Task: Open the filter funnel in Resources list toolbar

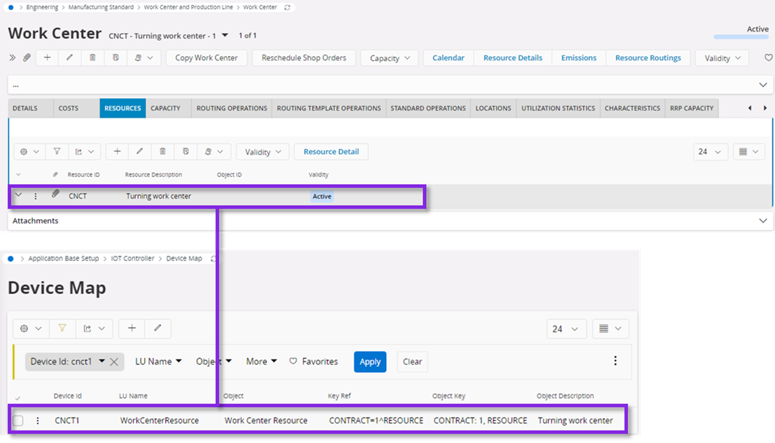Action: click(57, 151)
